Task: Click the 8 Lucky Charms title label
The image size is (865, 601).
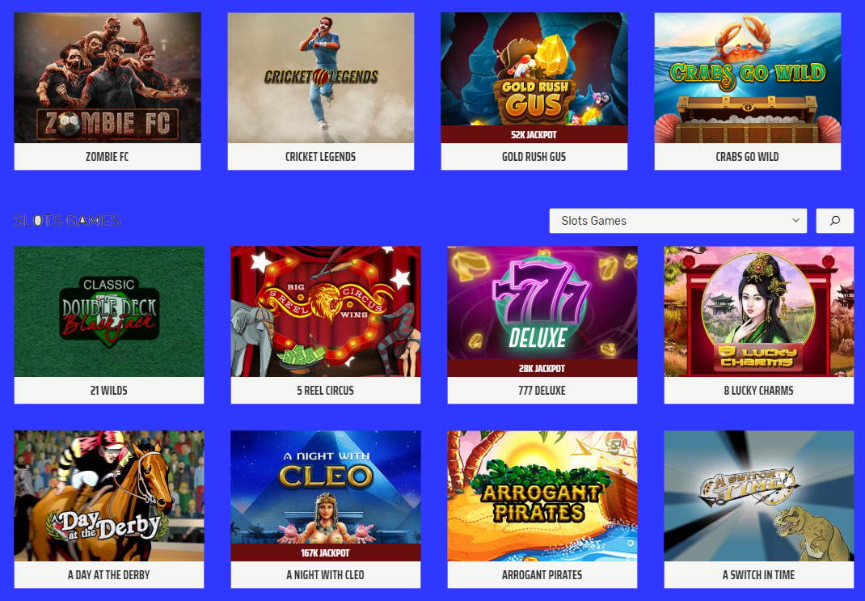Action: pyautogui.click(x=758, y=391)
